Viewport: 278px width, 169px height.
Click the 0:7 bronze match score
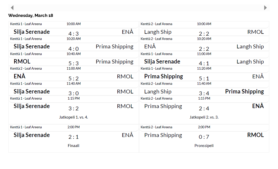coord(204,137)
